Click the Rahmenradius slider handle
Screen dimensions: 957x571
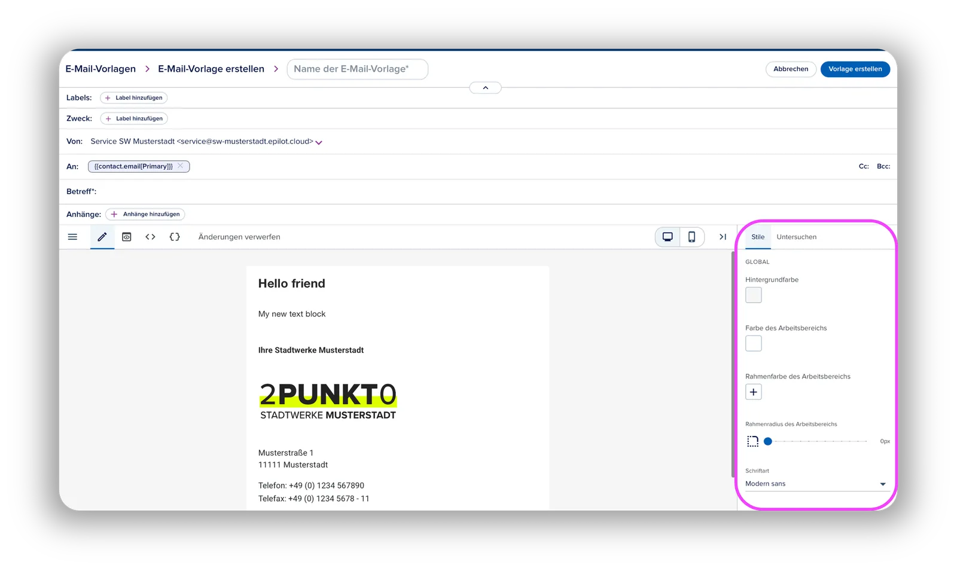point(768,441)
